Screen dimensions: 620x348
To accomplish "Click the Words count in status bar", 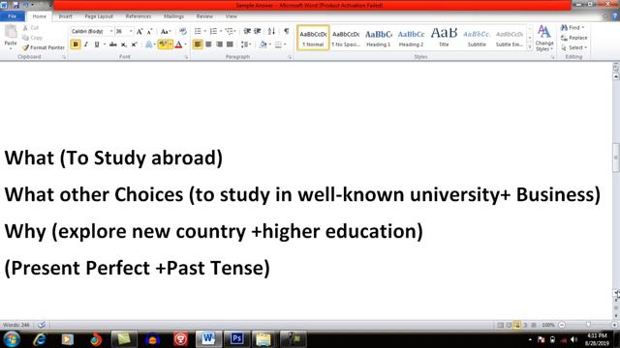I will point(16,325).
